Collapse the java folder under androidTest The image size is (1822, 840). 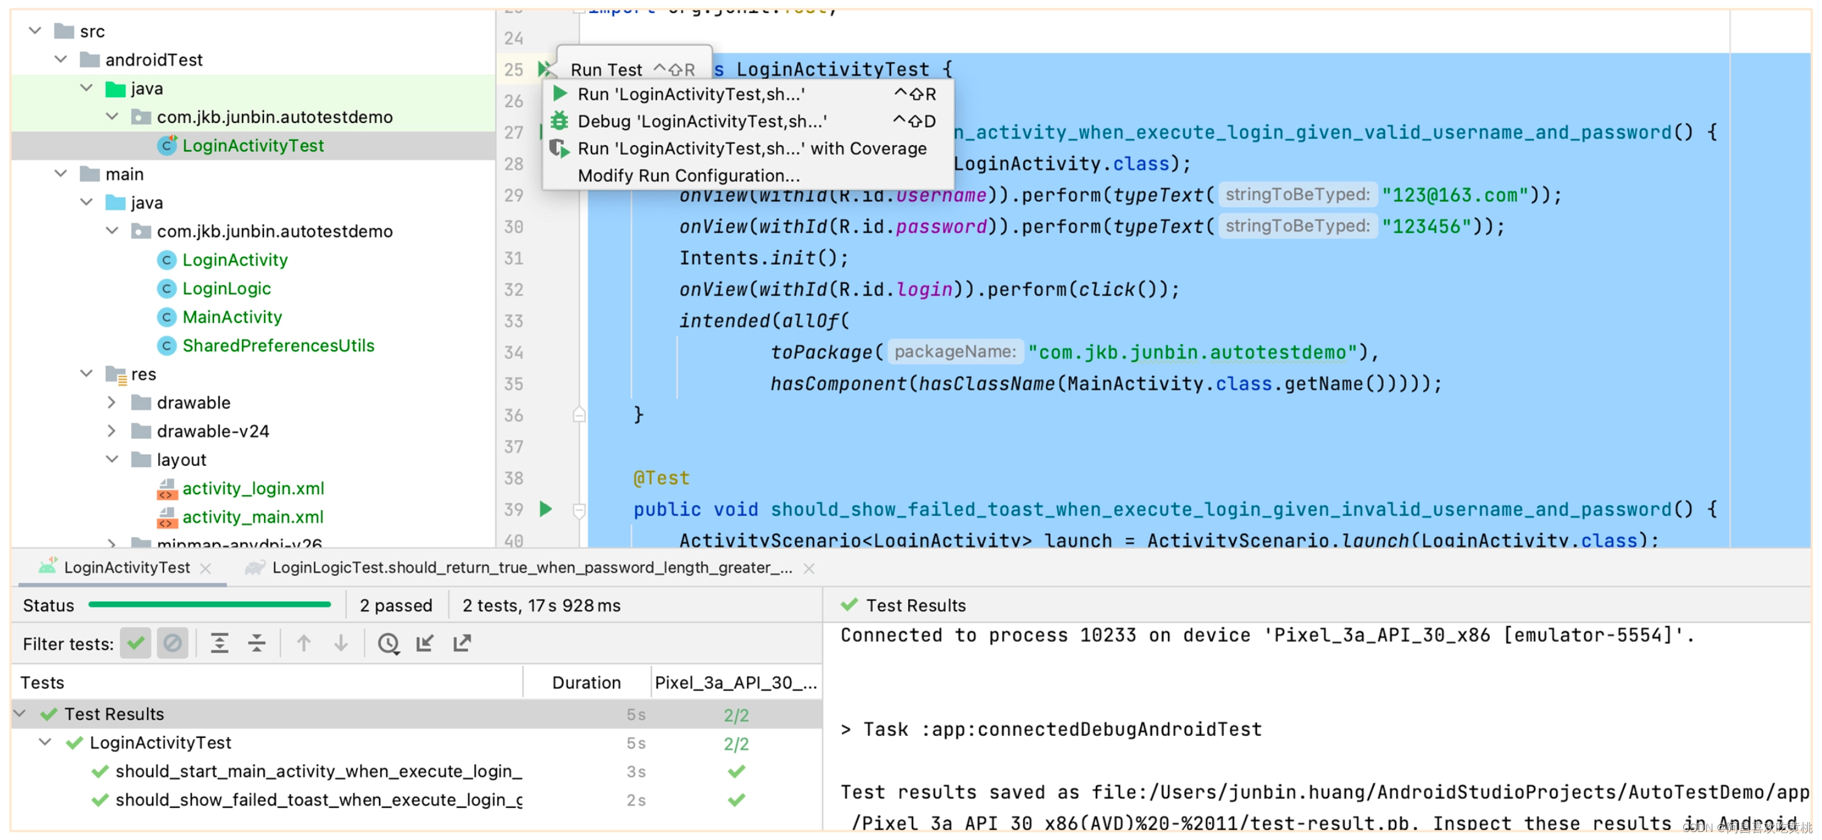click(x=86, y=87)
